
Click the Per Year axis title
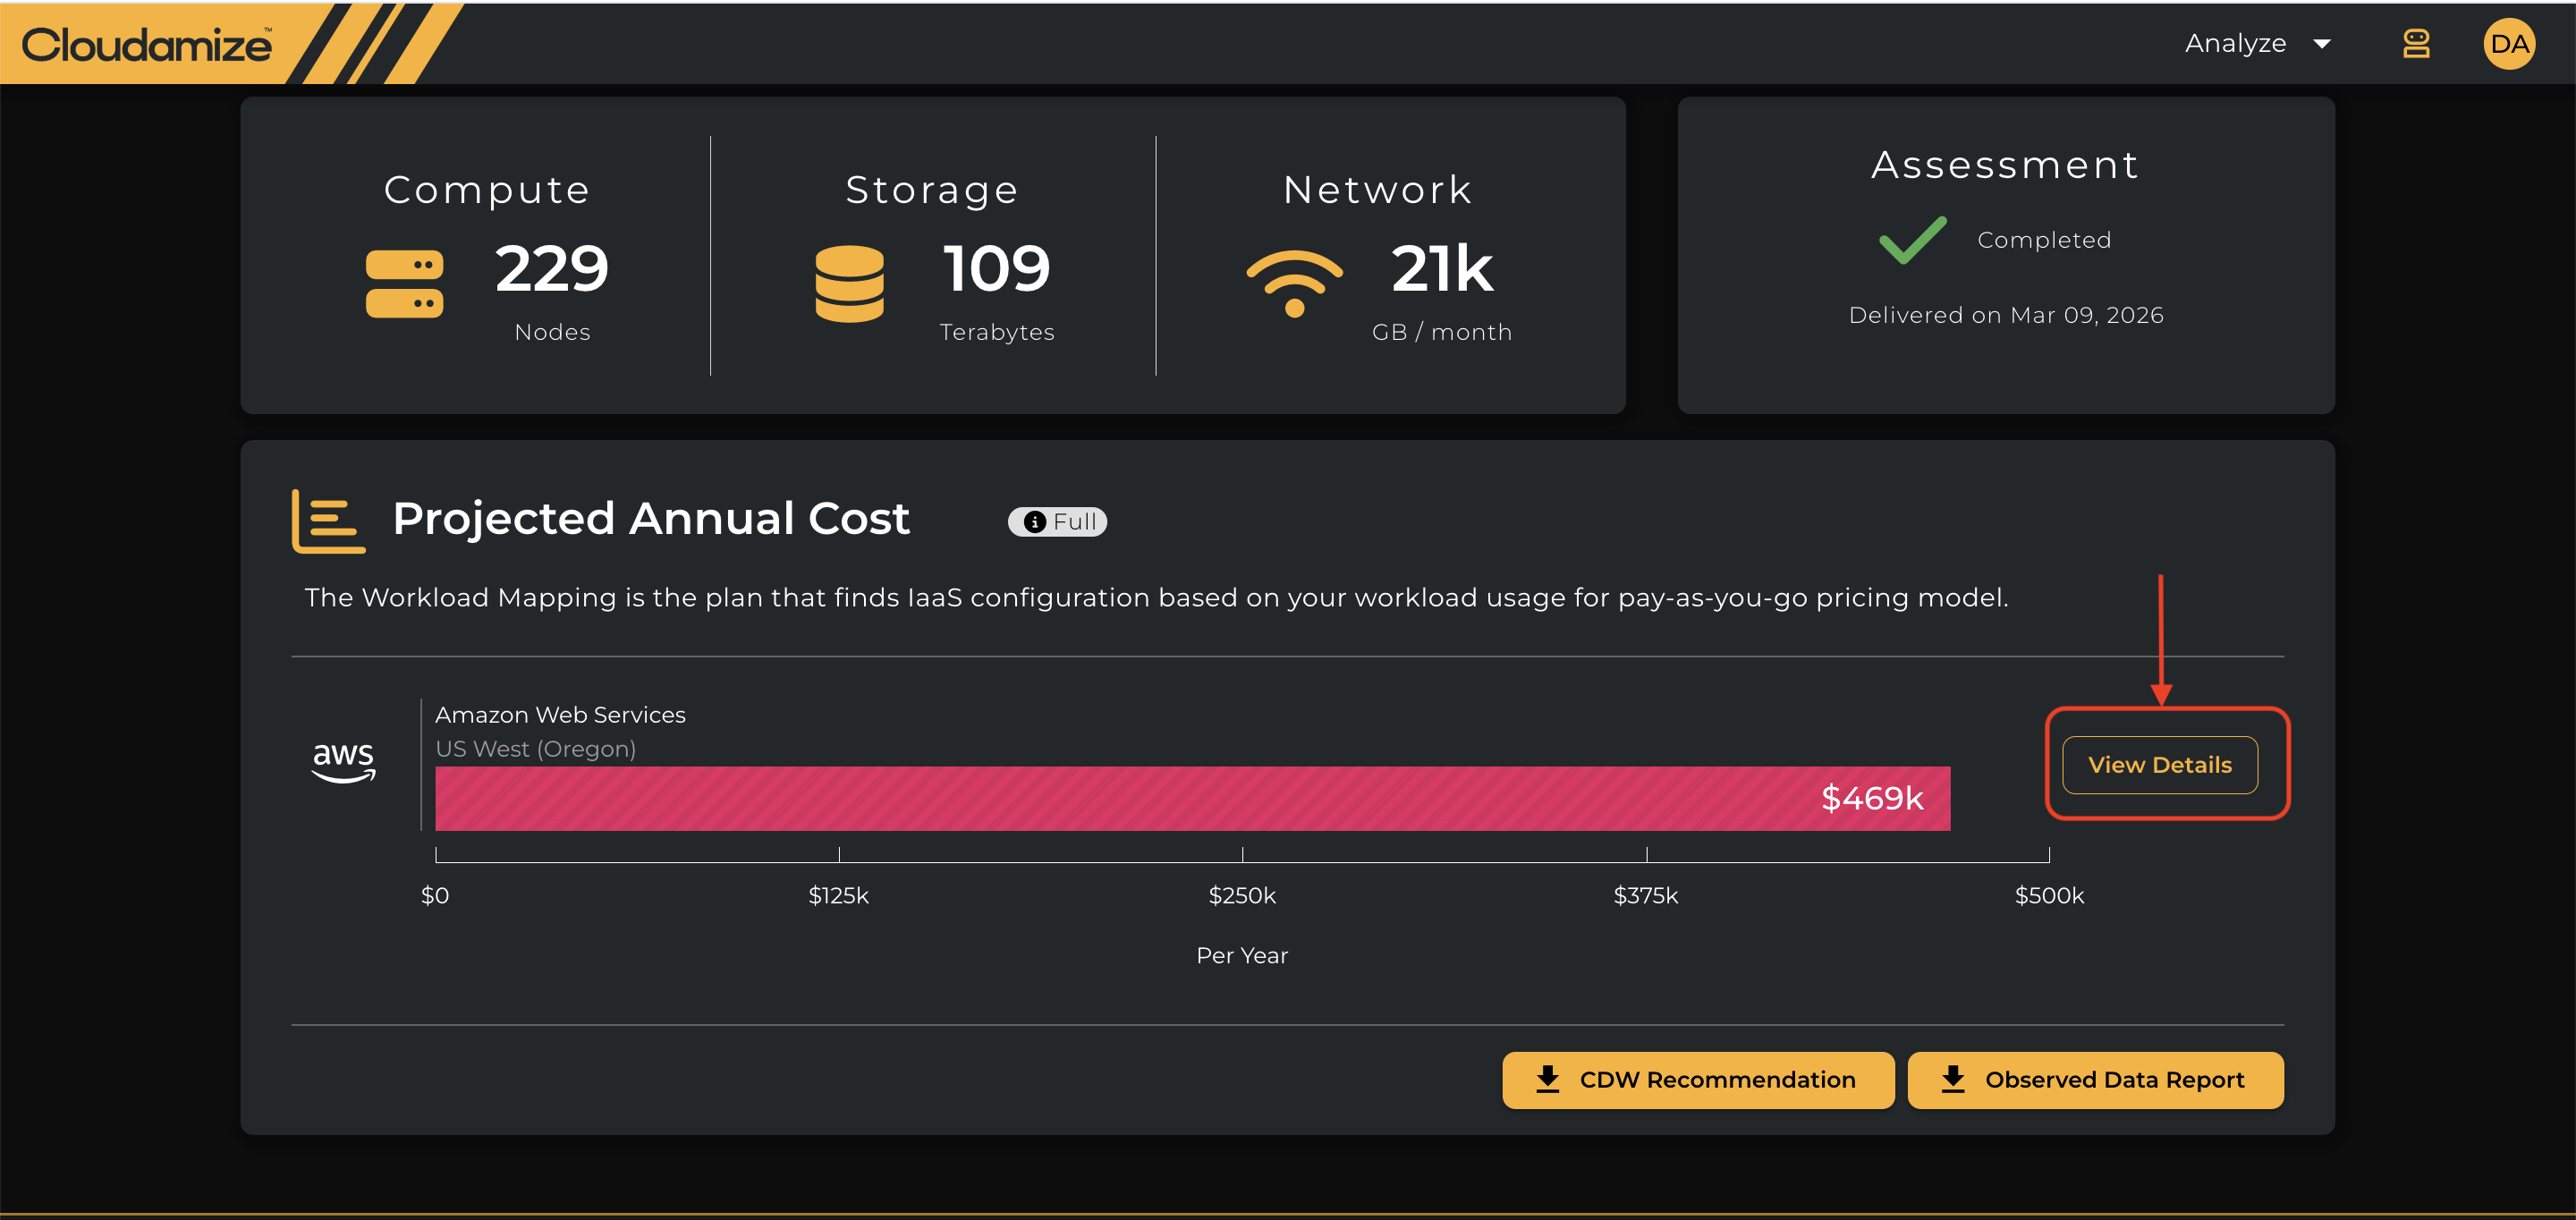(1242, 956)
